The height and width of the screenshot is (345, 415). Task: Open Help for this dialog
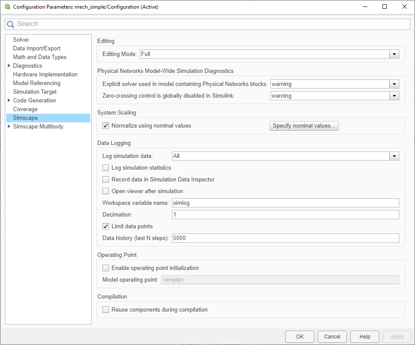(x=365, y=336)
